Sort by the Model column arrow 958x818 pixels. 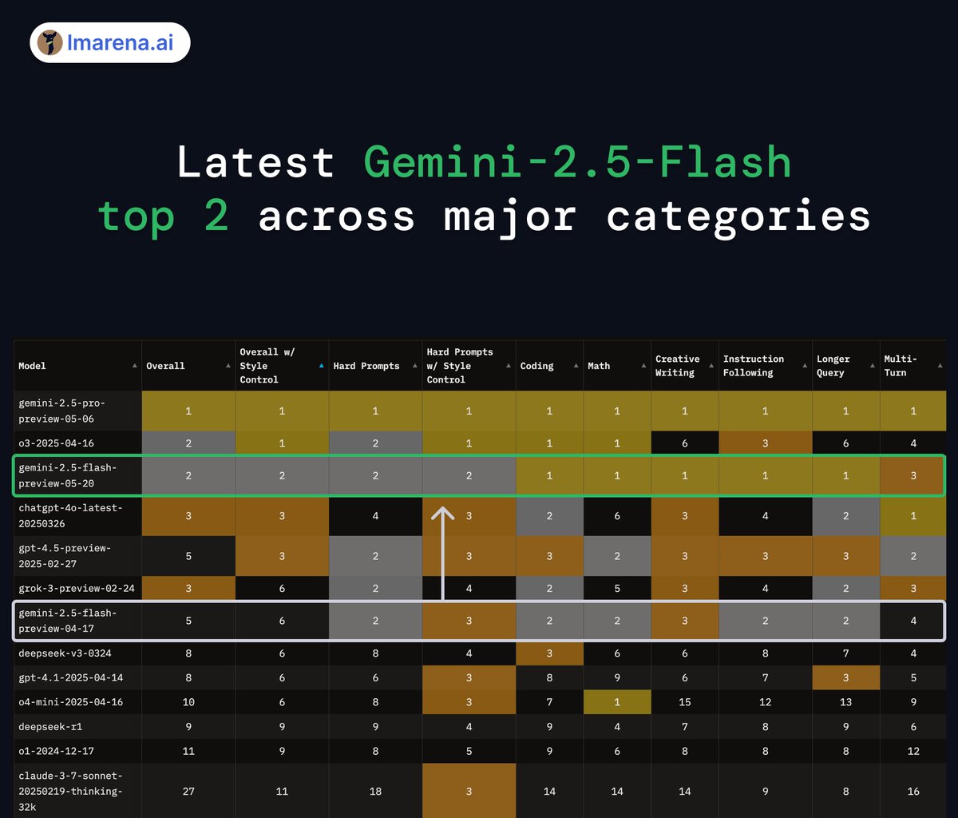134,366
